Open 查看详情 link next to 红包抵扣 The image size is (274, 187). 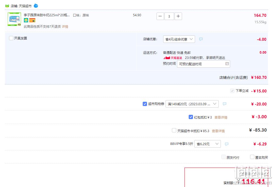tap(221, 117)
